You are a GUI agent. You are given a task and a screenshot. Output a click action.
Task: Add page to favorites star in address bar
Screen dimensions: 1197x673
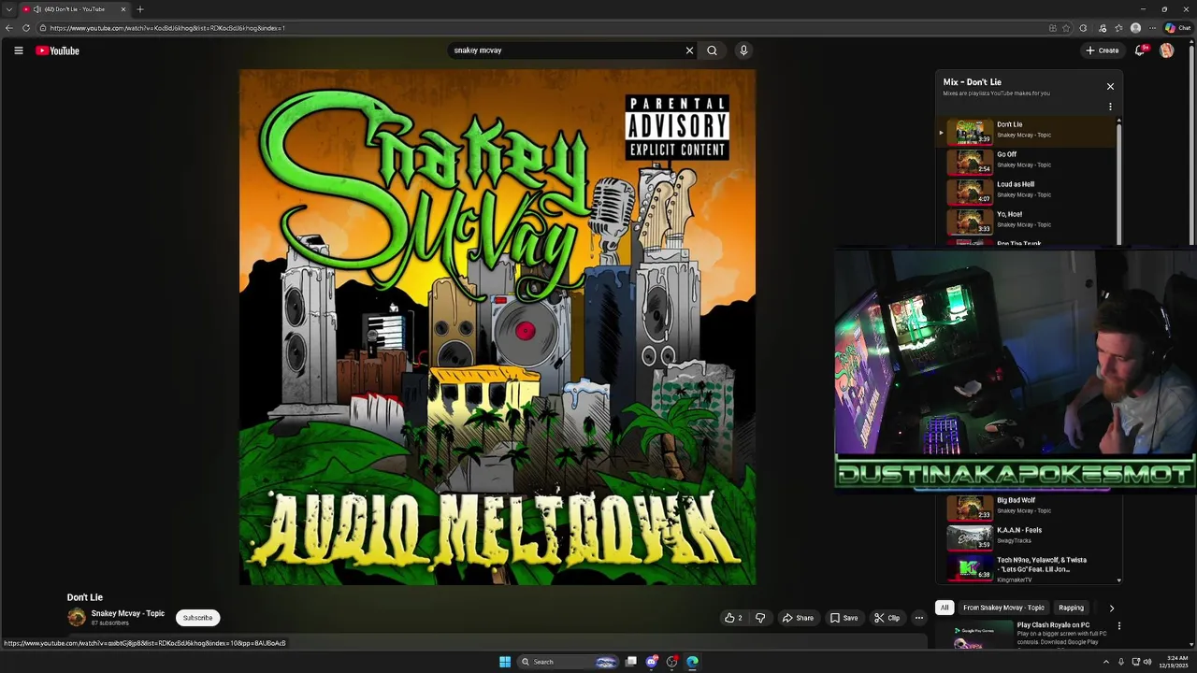tap(1066, 28)
